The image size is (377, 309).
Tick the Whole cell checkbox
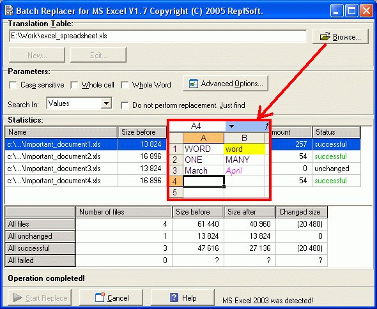[x=74, y=85]
